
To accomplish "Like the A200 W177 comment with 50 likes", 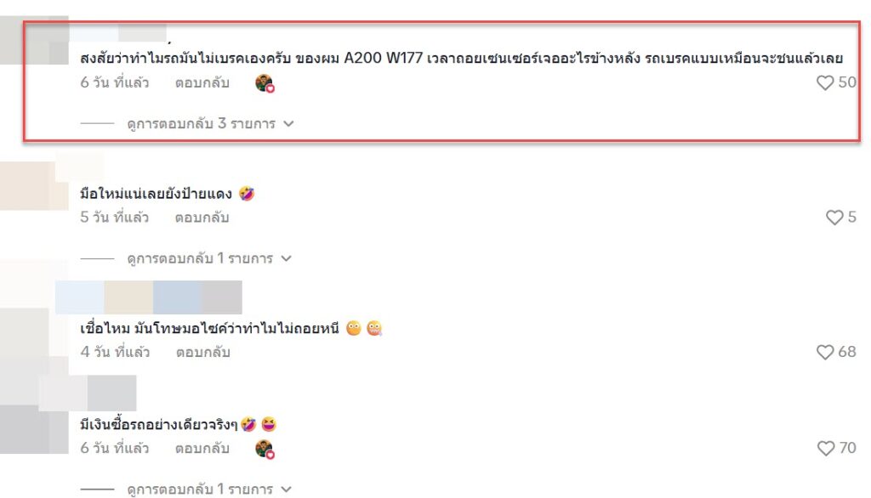I will click(825, 82).
